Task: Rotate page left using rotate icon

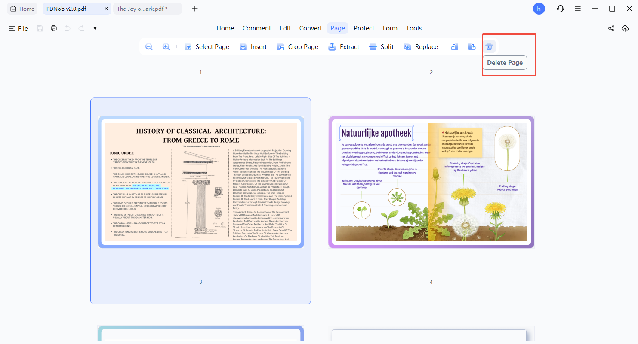Action: 454,47
